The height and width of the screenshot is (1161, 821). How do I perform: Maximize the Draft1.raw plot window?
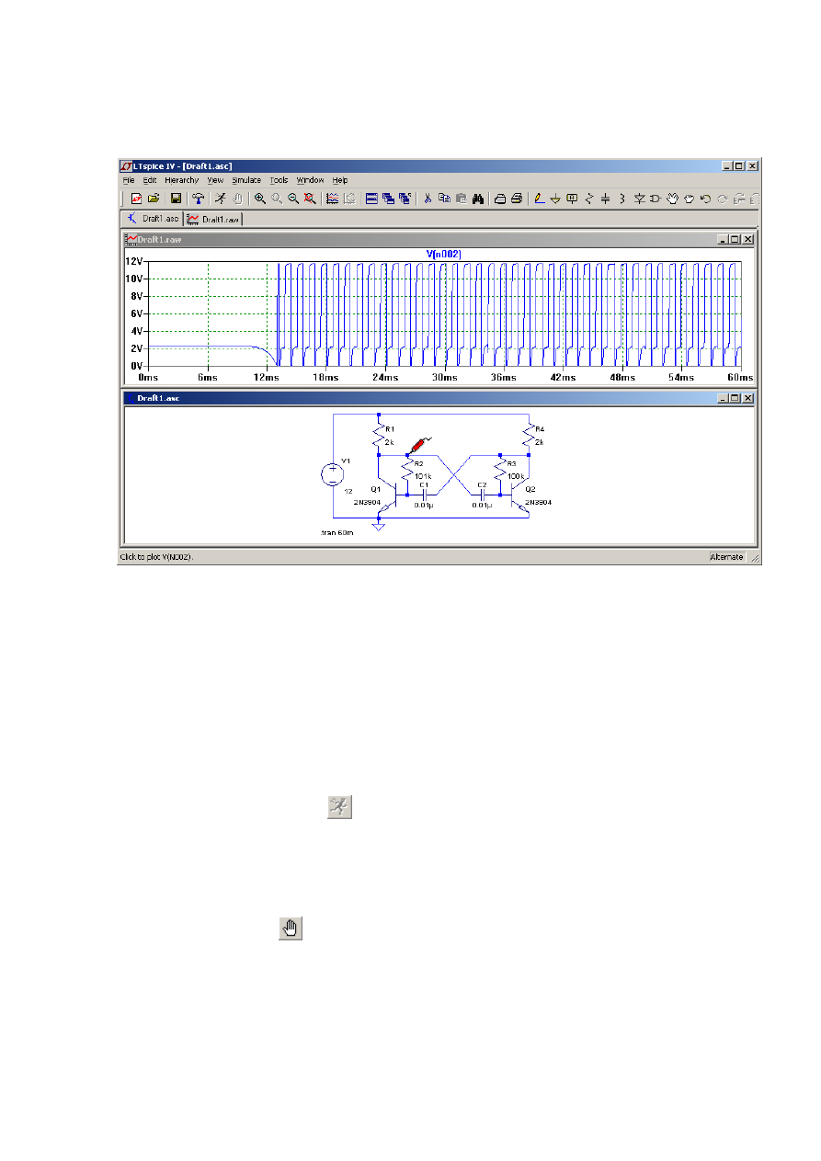735,239
